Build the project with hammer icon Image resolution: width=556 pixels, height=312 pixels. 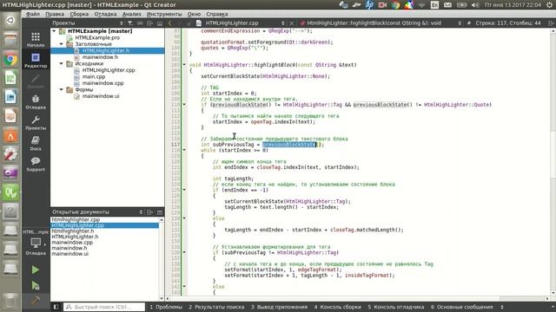35,301
